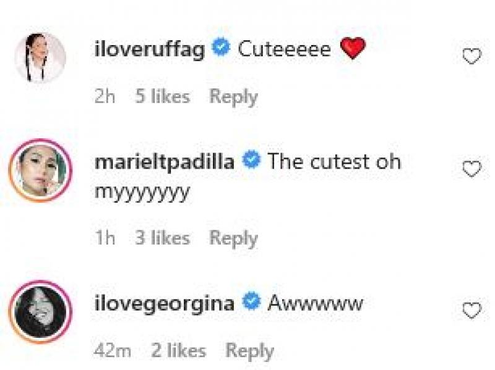The image size is (495, 370).
Task: Click verified badge beside marieltpadilla
Action: pos(251,161)
